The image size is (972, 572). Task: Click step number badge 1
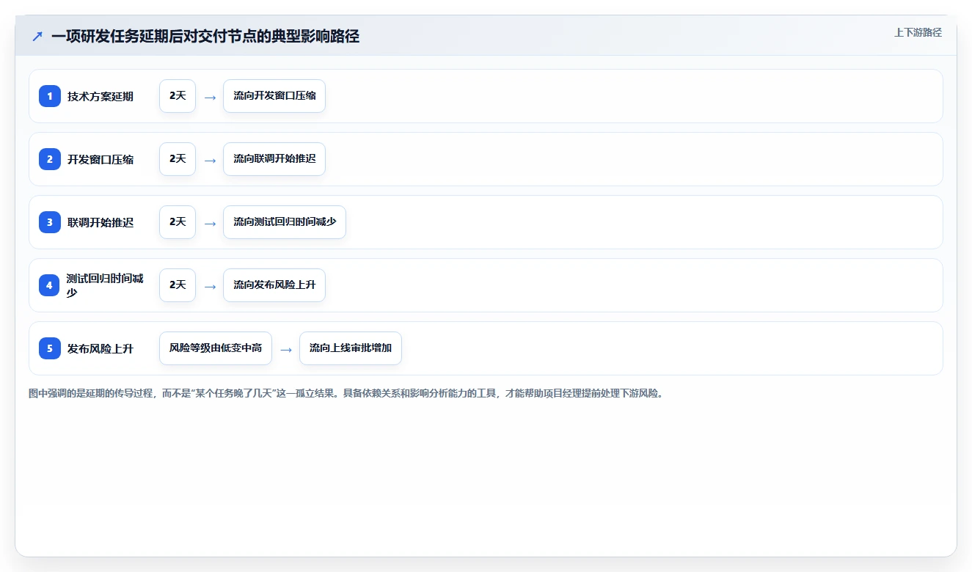(x=50, y=96)
